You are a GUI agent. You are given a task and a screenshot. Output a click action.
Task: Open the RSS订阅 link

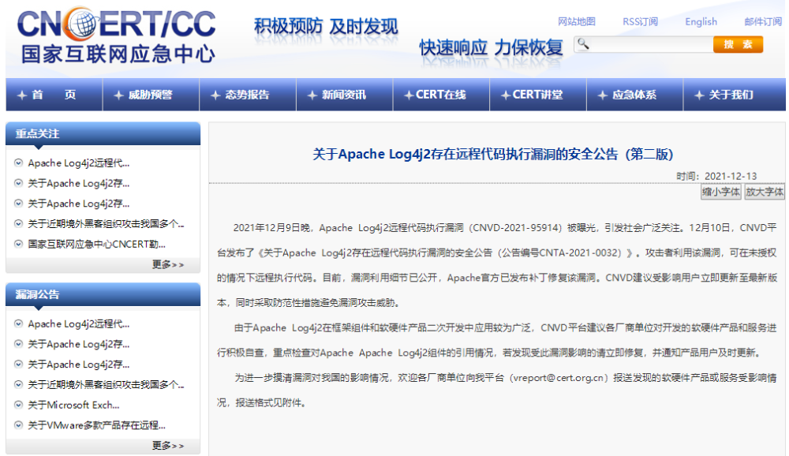(640, 21)
